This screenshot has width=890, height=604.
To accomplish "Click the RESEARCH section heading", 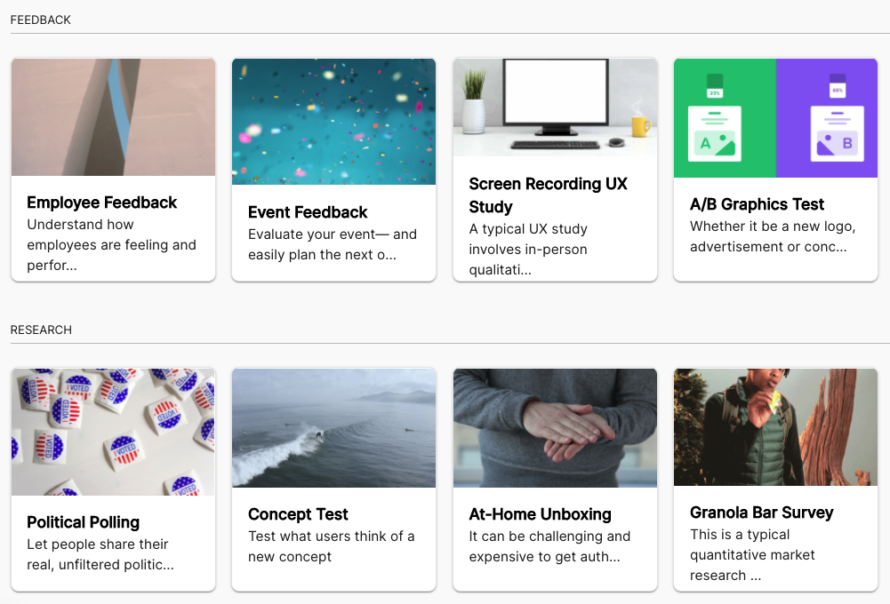I will point(41,330).
